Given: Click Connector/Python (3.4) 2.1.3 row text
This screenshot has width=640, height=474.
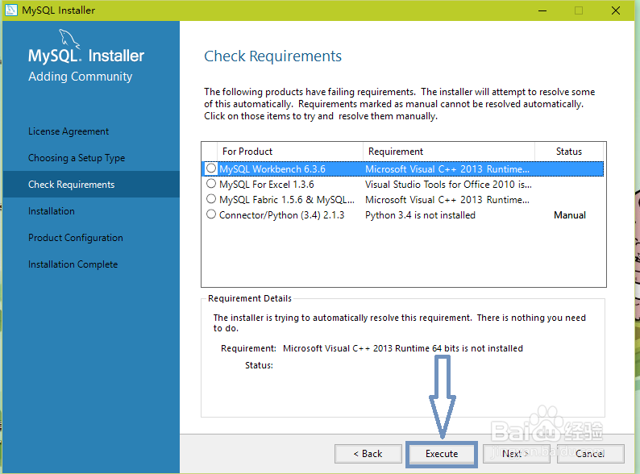Looking at the screenshot, I should (281, 215).
